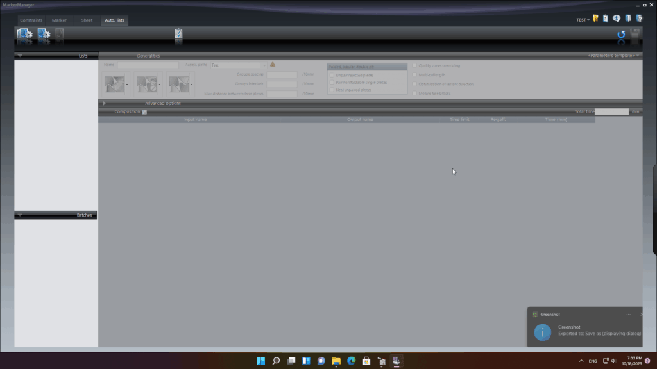Click the second blue list-with-gear toolbar icon
This screenshot has width=657, height=369.
44,35
